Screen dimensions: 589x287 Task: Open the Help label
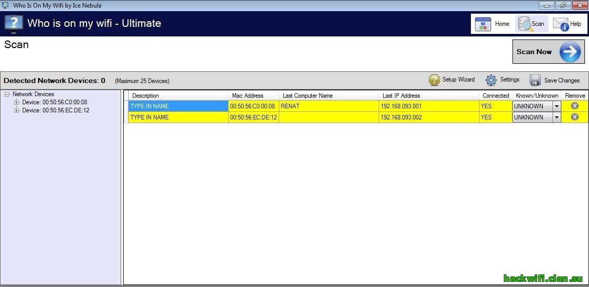[575, 24]
